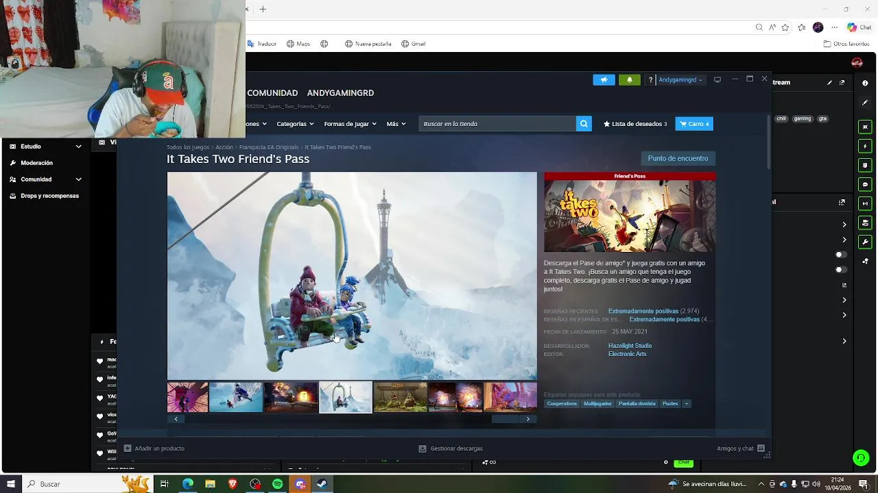Open Electronic Arts publisher link

(x=627, y=354)
